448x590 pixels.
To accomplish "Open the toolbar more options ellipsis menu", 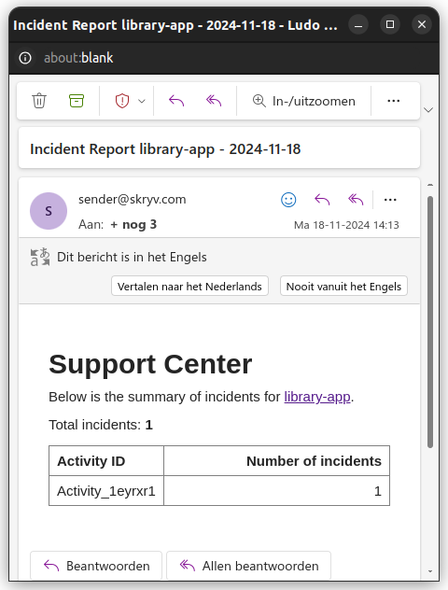I will 394,101.
